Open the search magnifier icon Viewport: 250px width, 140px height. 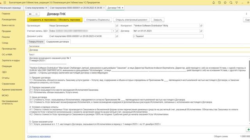point(231,3)
